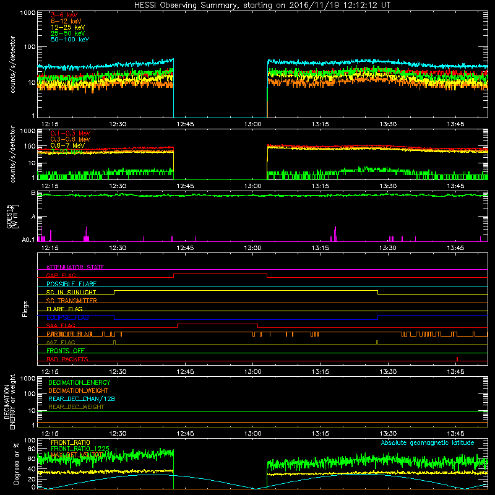Viewport: 495px width, 495px height.
Task: Select the FRONT_RATIO legend entry
Action: (71, 442)
